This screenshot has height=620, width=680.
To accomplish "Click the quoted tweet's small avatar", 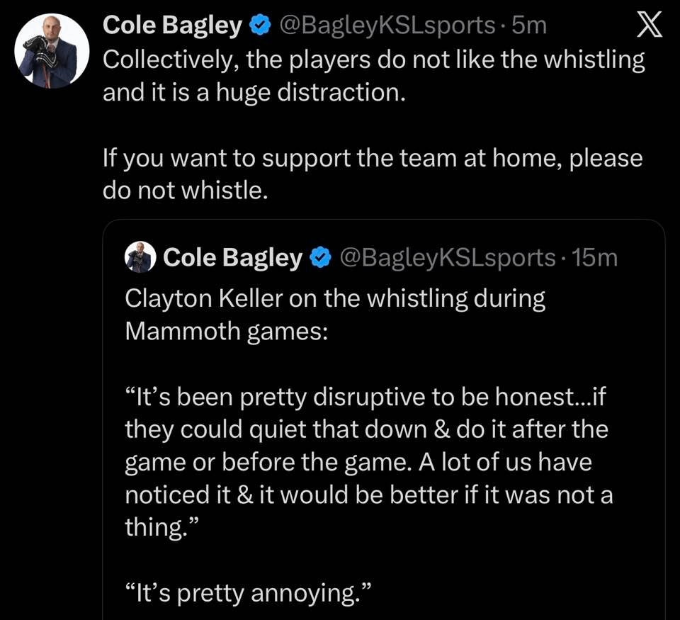I will [x=140, y=257].
